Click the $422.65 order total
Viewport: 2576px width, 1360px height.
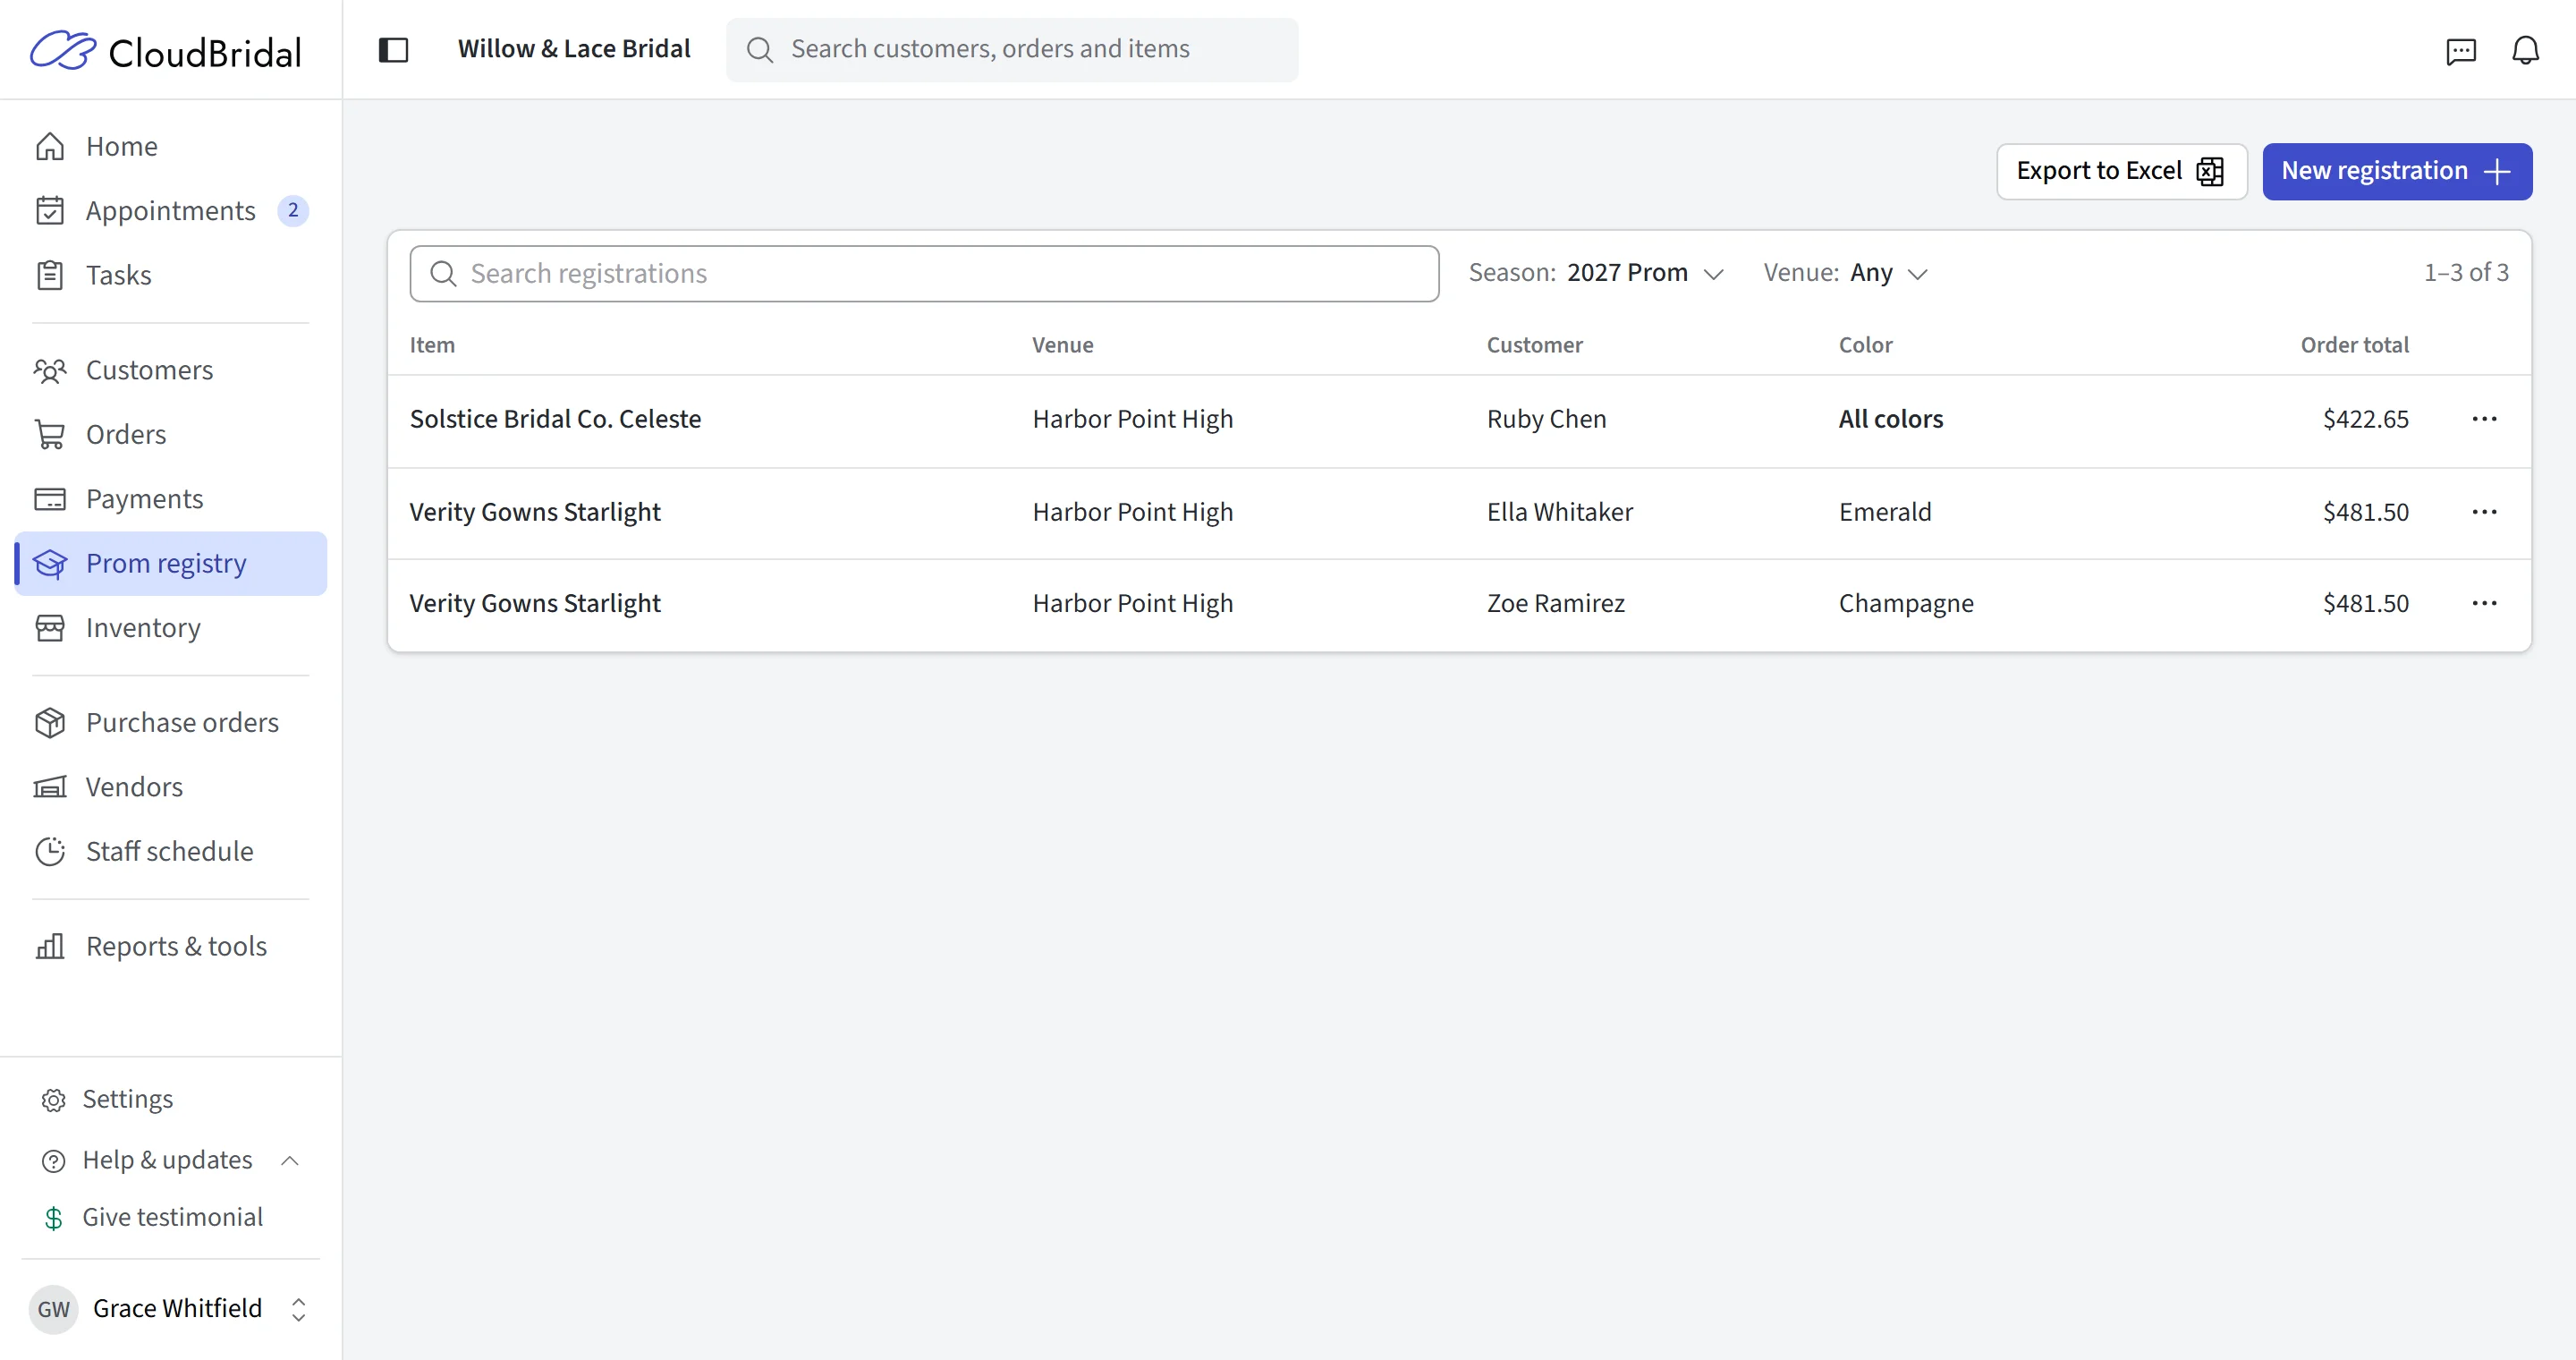coord(2366,419)
